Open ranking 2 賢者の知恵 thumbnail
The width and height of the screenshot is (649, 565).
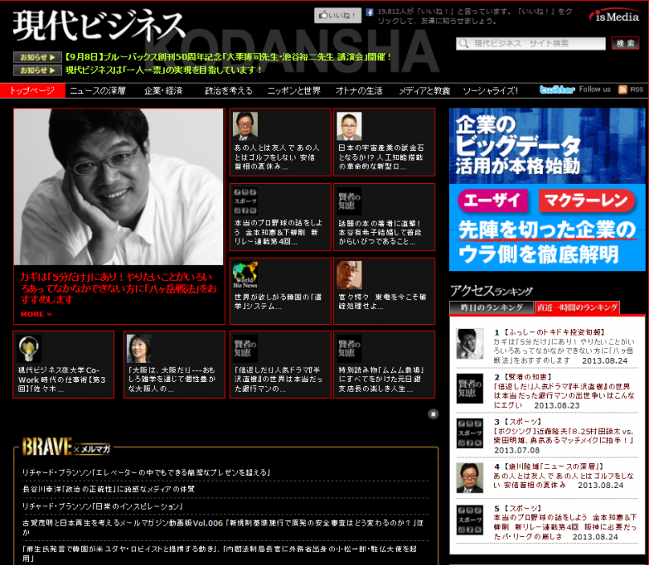click(470, 388)
